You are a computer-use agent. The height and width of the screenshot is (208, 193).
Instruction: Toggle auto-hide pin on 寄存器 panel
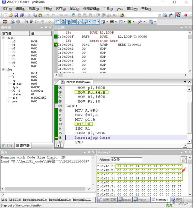coord(46,28)
